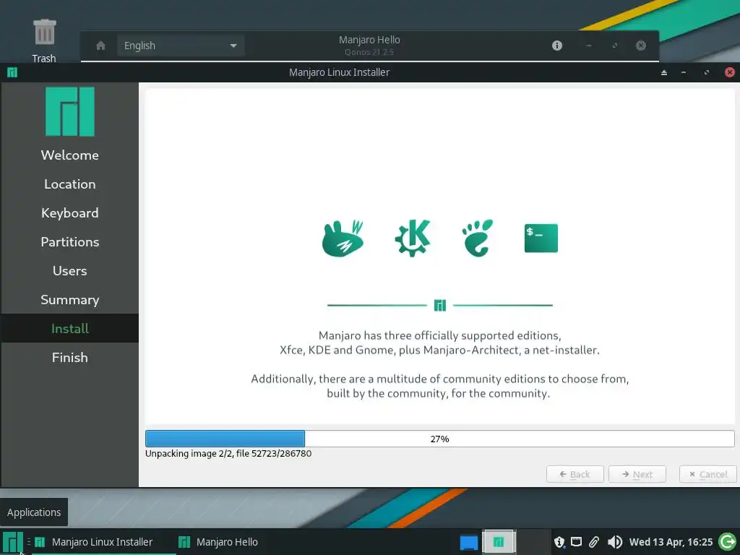Close the Manjaro Linux Installer window
This screenshot has width=740, height=555.
click(x=730, y=72)
